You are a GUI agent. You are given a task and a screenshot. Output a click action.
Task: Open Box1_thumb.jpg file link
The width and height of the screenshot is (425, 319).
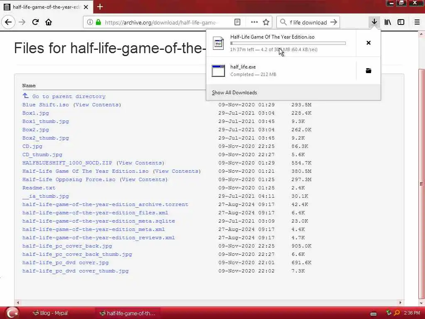[x=46, y=122]
